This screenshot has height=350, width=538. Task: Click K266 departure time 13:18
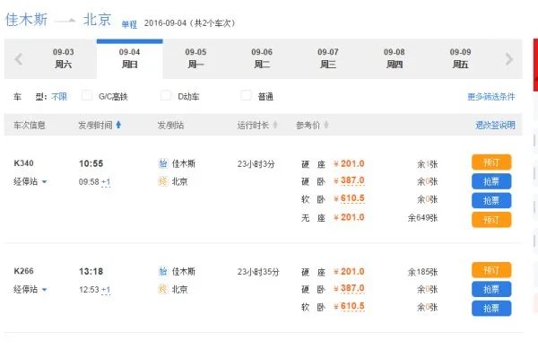click(91, 271)
